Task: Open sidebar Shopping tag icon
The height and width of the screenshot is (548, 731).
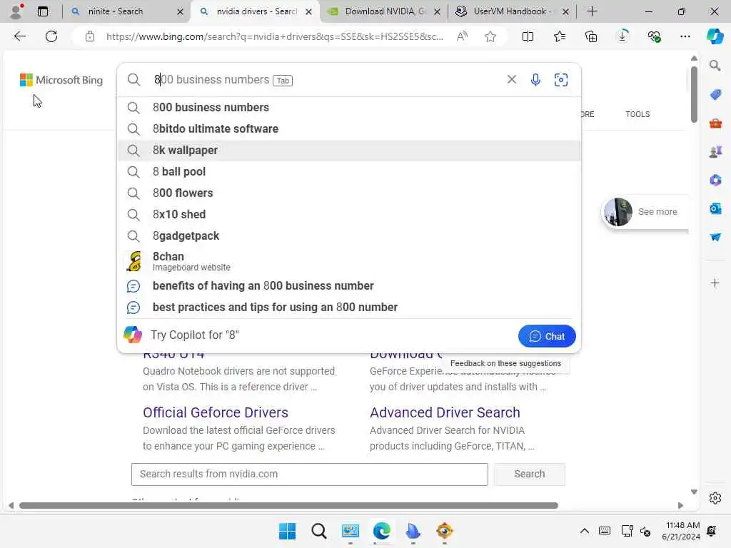Action: coord(715,95)
